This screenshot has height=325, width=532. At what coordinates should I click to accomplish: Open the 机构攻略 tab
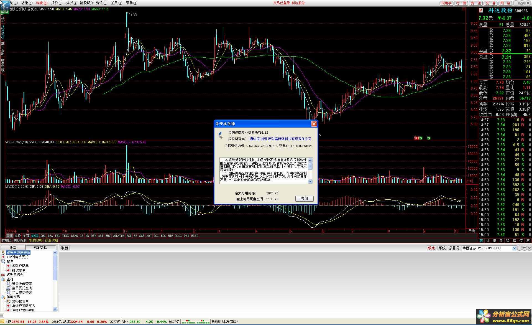click(x=36, y=240)
